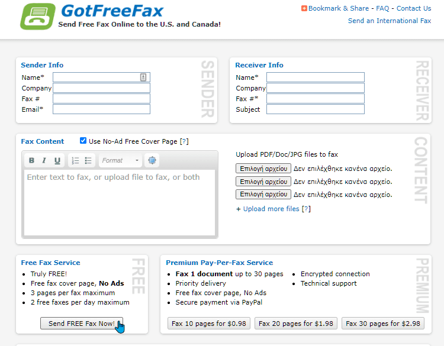Toggle italic formatting in the fax editor
Viewport: 444px width, 346px height.
[x=44, y=160]
